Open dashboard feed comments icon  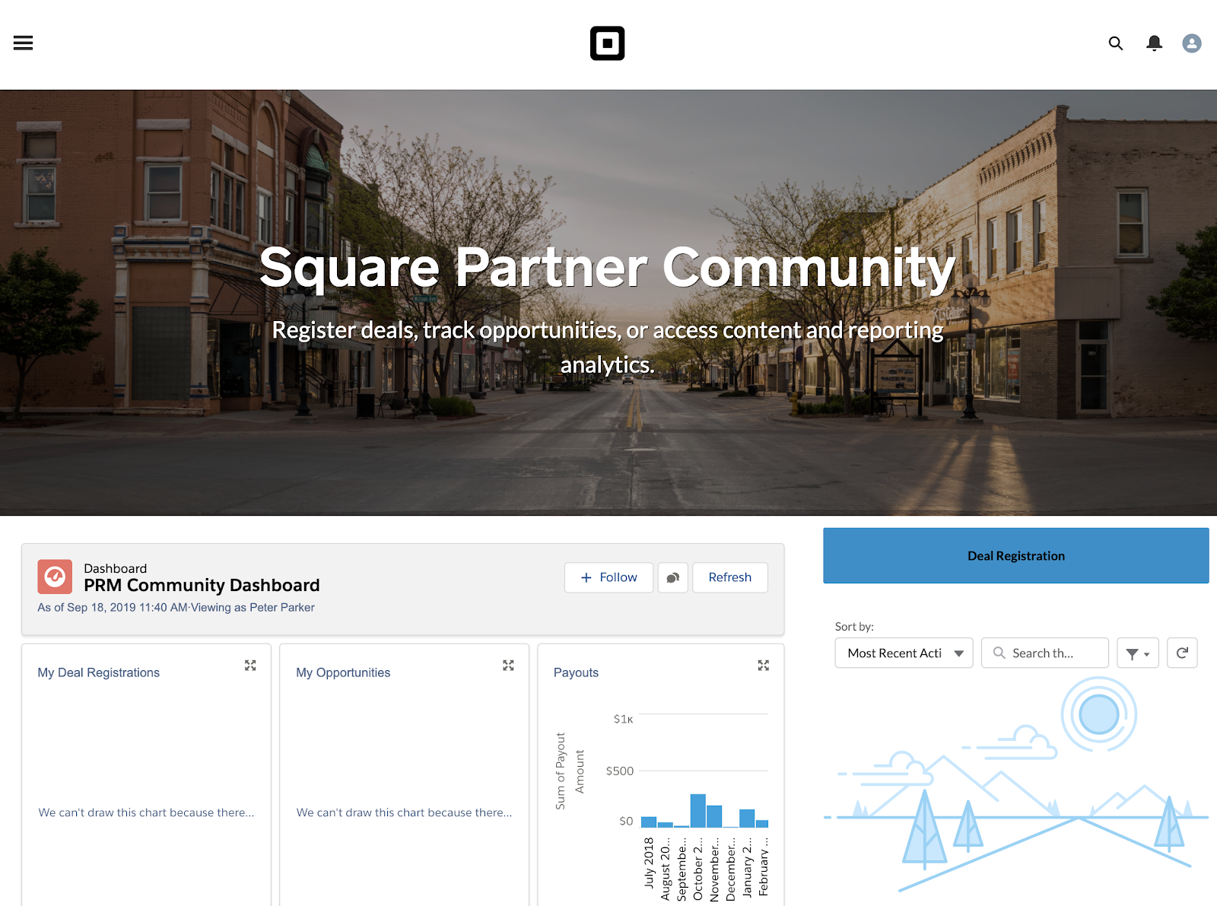coord(673,577)
